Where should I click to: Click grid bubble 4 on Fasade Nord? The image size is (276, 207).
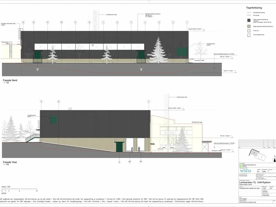[x=145, y=22]
